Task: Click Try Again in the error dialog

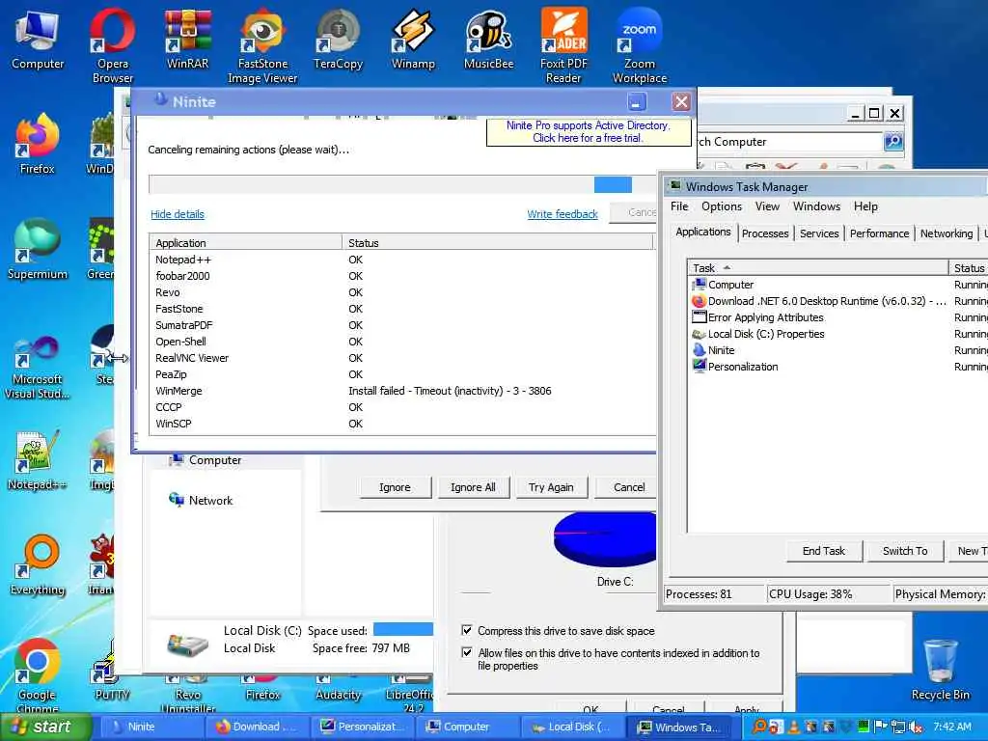Action: pos(551,487)
